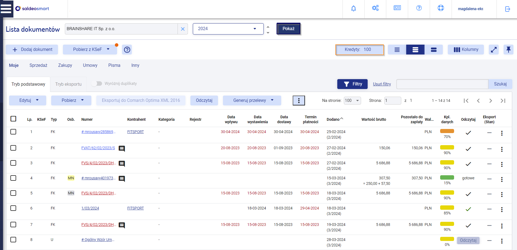Click the Strona page number field
This screenshot has height=250, width=517.
click(x=393, y=100)
